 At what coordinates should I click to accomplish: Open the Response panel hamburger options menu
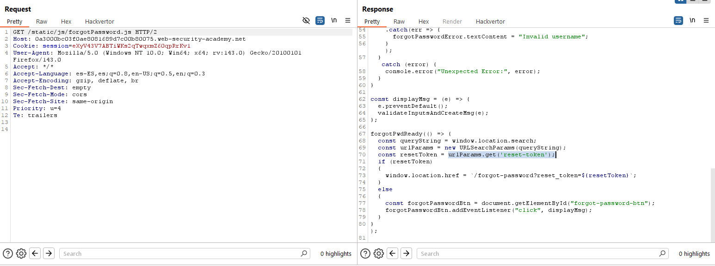(706, 21)
